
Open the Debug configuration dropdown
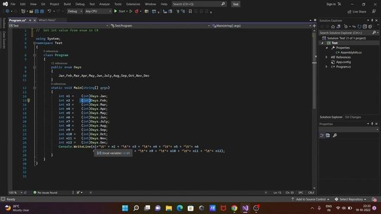[x=74, y=11]
